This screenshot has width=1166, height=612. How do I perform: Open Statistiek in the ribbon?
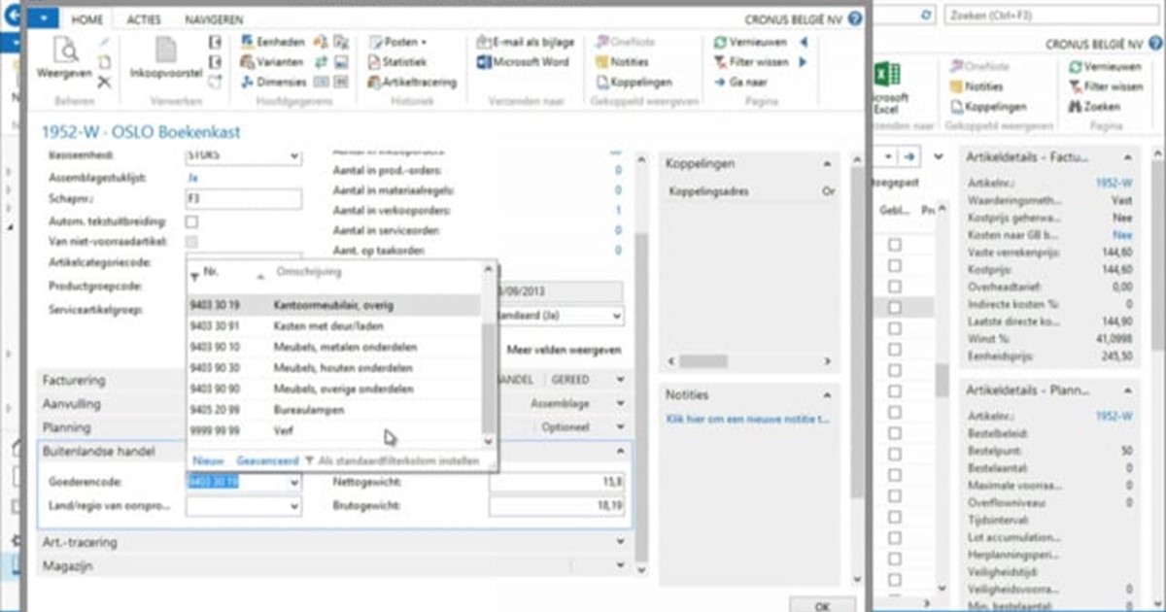click(398, 62)
